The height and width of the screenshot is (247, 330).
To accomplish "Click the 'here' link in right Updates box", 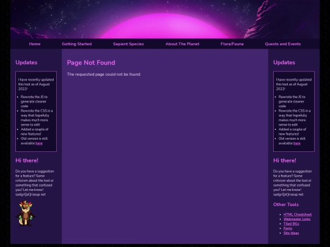I will tap(297, 143).
